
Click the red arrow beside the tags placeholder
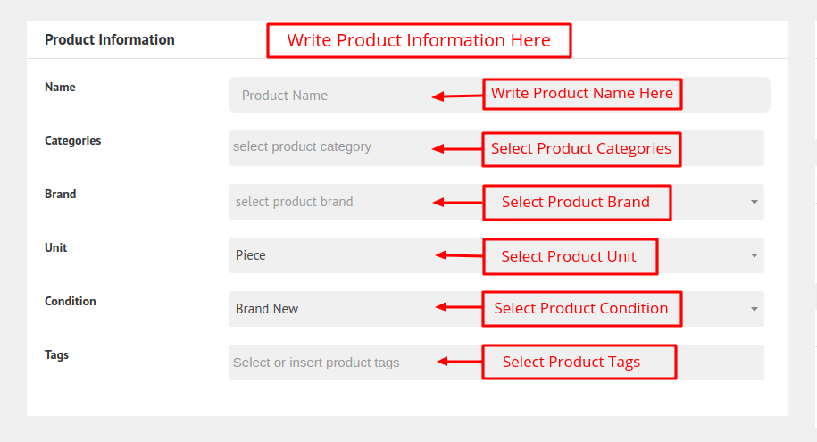(459, 362)
